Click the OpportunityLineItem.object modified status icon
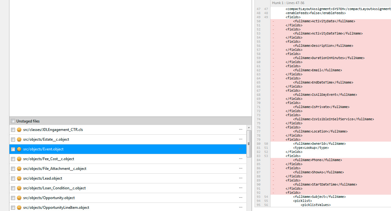Screen dimensions: 391x211 pyautogui.click(x=19, y=208)
